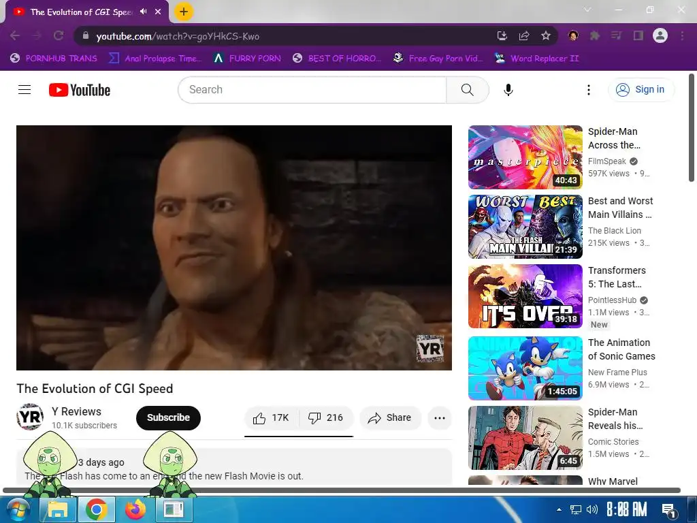
Task: Subscribe to Y Reviews channel
Action: click(169, 417)
